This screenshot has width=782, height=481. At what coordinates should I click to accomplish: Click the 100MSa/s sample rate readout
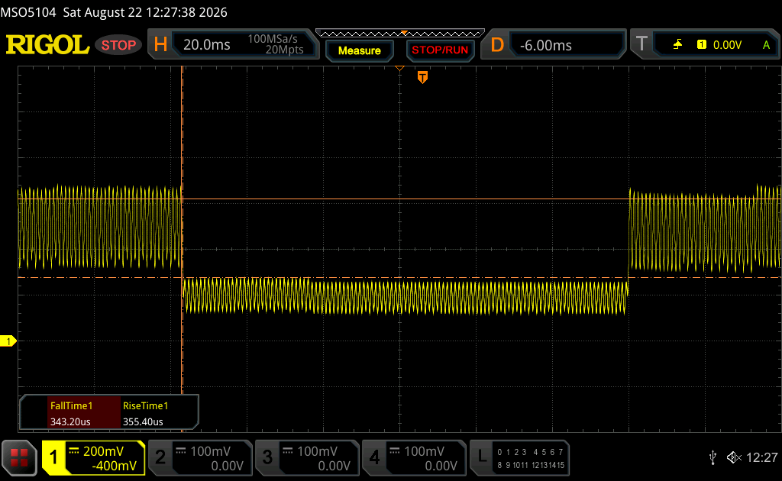273,39
